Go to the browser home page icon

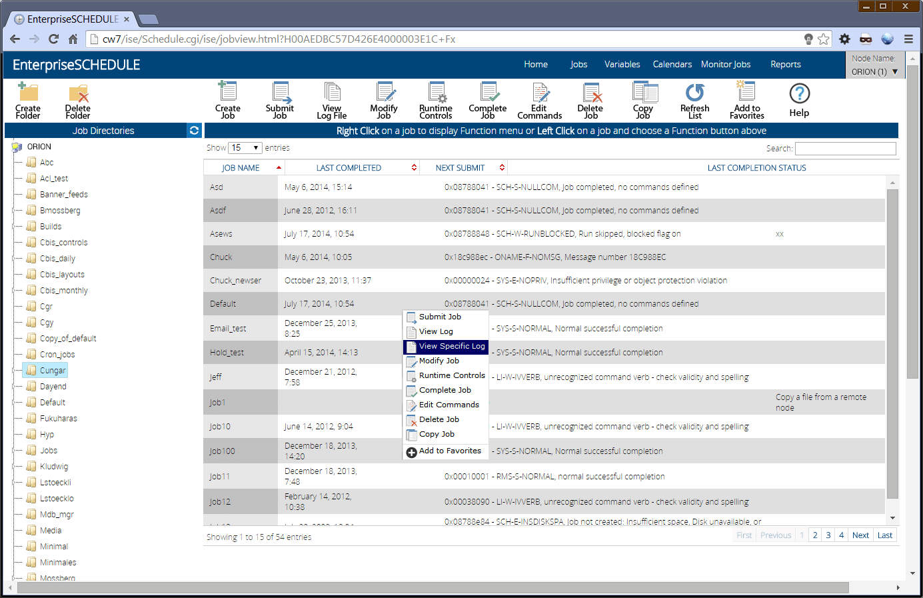pyautogui.click(x=73, y=39)
